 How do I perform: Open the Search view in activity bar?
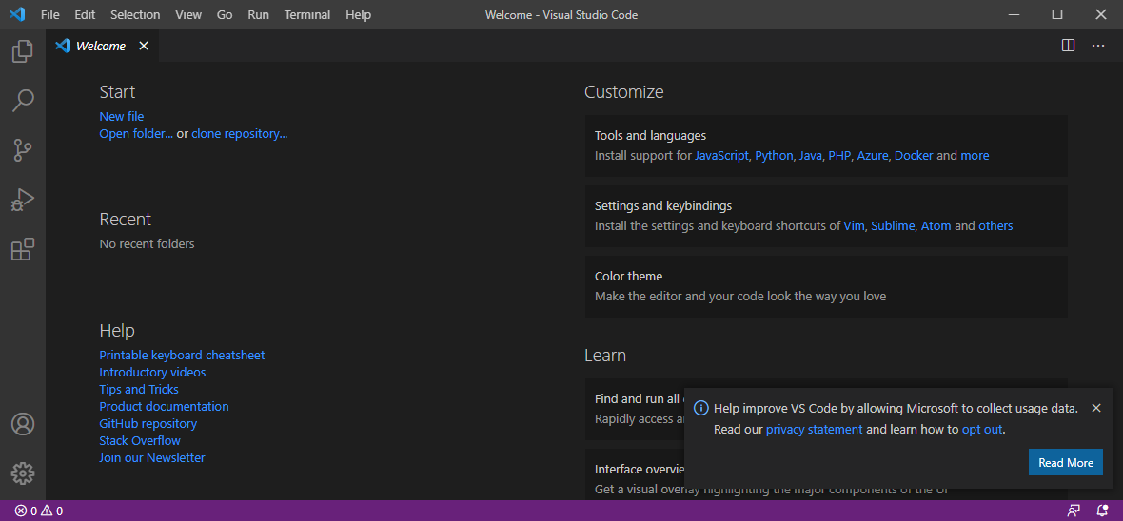(x=22, y=101)
